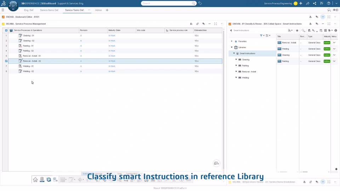Screen dimensions: 340x191
Task: Open the sort order dropdown in library tree
Action: tap(268, 35)
